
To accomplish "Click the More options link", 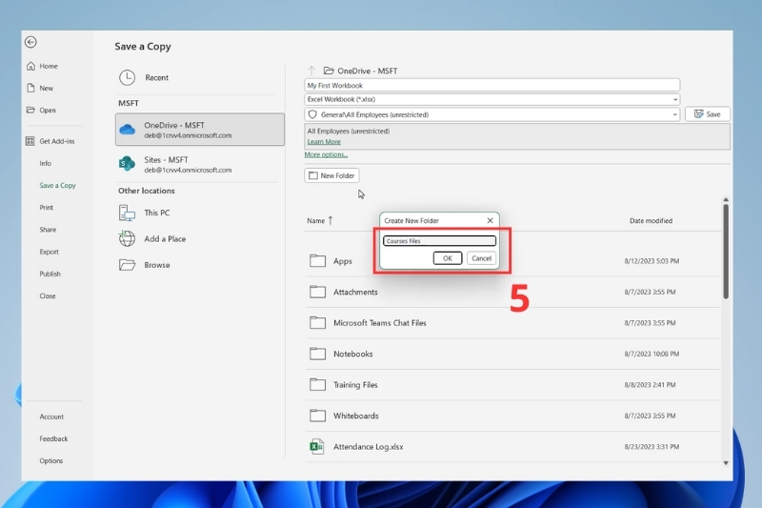I will coord(326,154).
